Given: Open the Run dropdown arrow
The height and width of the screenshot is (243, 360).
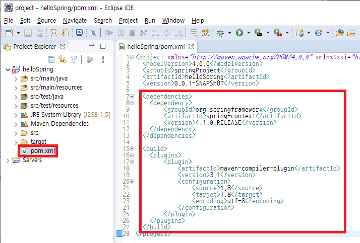Looking at the screenshot, I should click(249, 33).
